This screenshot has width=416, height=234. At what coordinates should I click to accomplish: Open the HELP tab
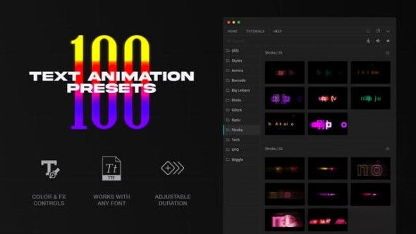point(278,31)
